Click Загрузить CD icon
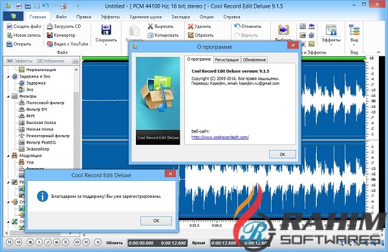The height and width of the screenshot is (252, 388). pyautogui.click(x=50, y=26)
